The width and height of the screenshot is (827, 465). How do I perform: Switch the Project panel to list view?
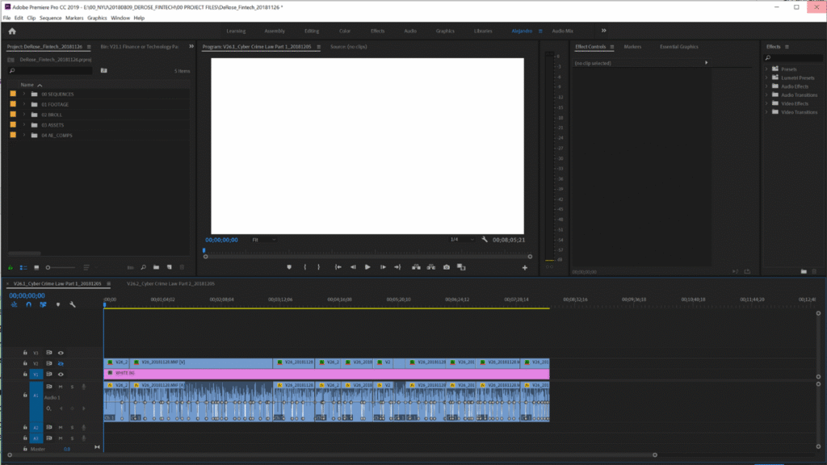23,267
